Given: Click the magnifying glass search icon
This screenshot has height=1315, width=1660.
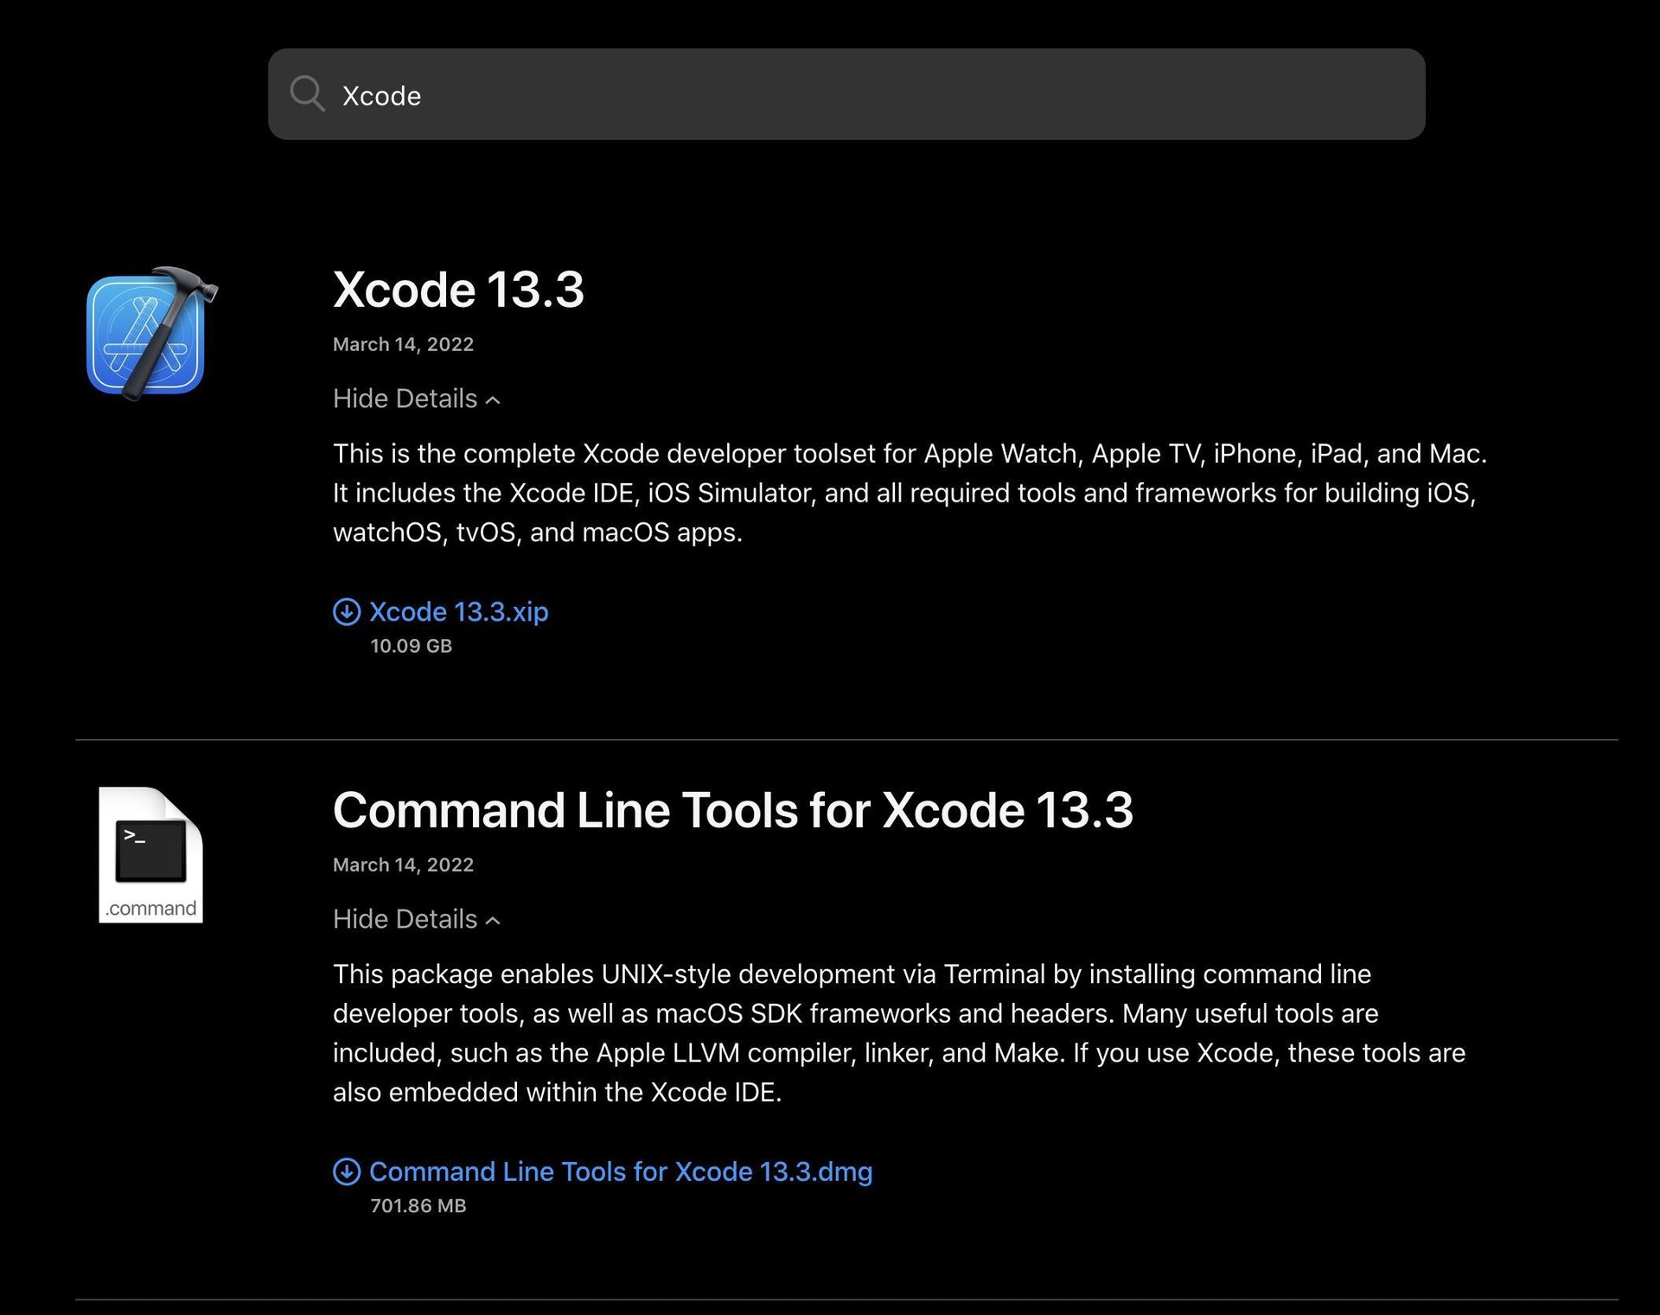Looking at the screenshot, I should (307, 93).
